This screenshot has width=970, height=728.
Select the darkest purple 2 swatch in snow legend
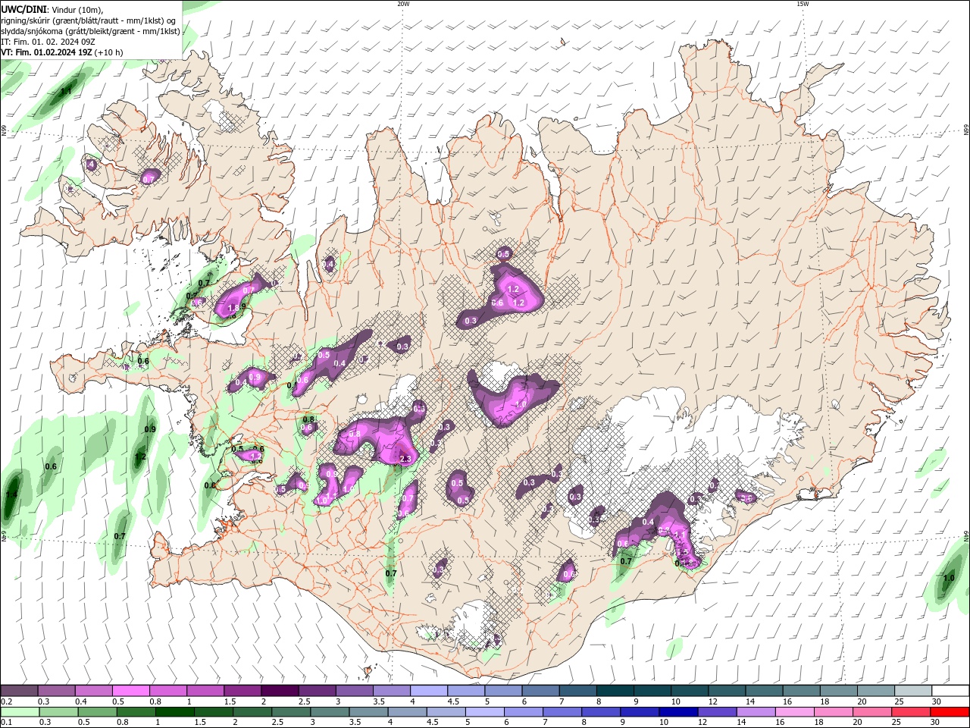(x=279, y=691)
